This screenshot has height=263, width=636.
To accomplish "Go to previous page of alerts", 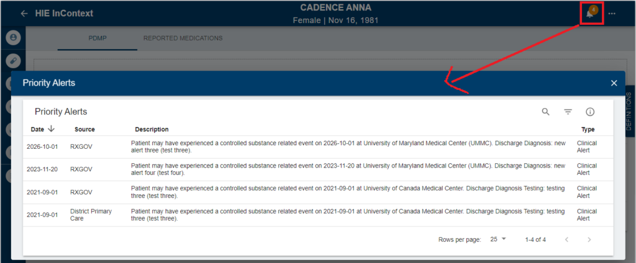I will point(566,239).
